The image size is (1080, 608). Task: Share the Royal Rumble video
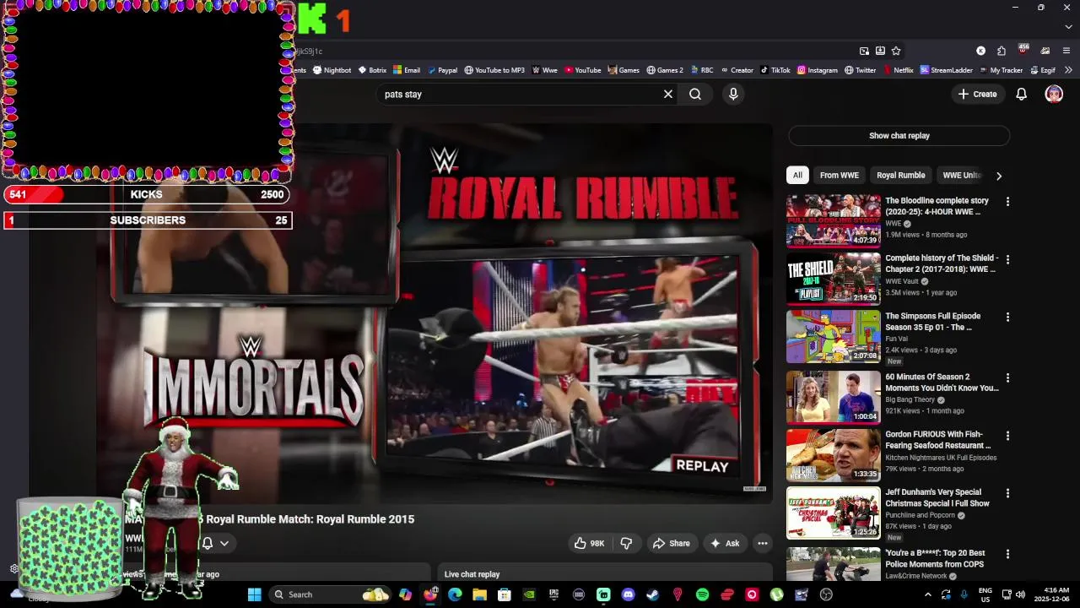coord(671,544)
